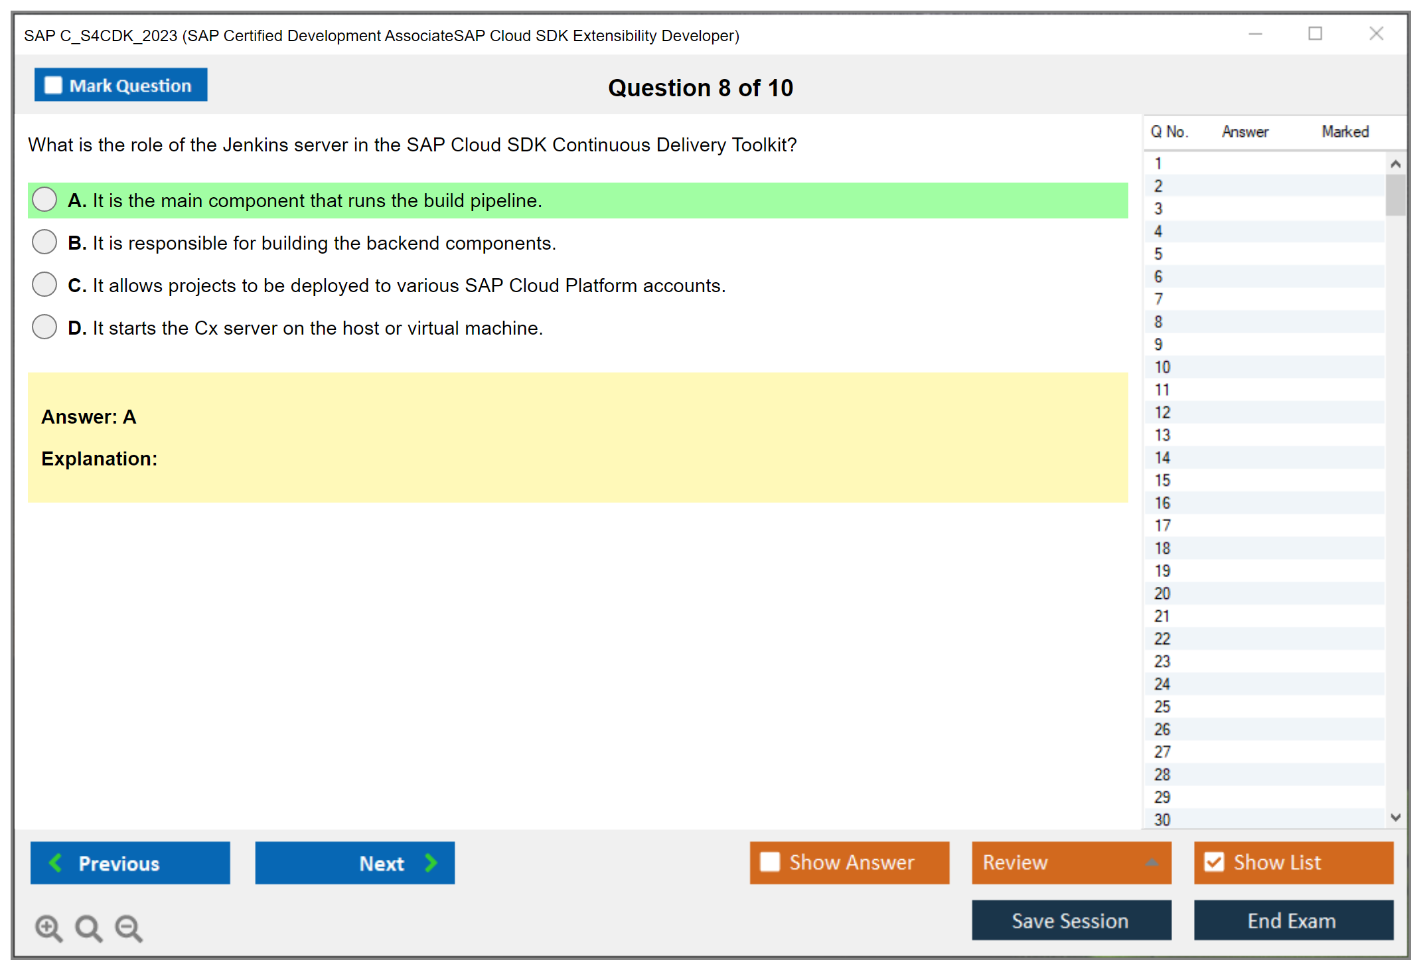Click the reset zoom magnifier icon
This screenshot has width=1427, height=976.
point(88,928)
